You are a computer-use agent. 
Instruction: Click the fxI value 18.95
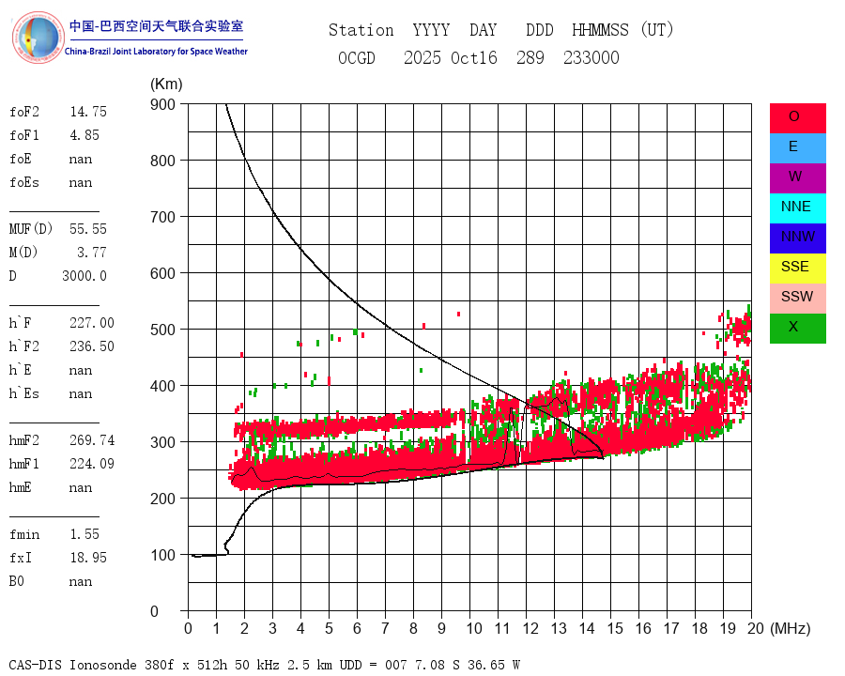88,558
